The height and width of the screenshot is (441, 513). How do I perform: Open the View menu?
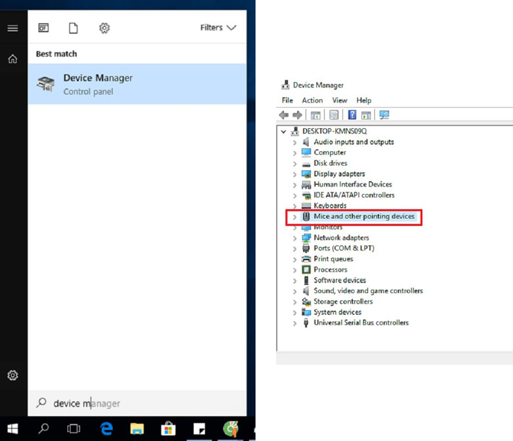(339, 101)
